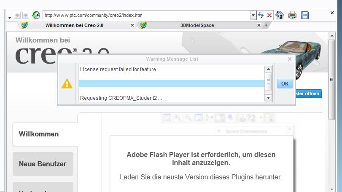Click the globe icon on 3DModelSpace tab

click(x=143, y=25)
